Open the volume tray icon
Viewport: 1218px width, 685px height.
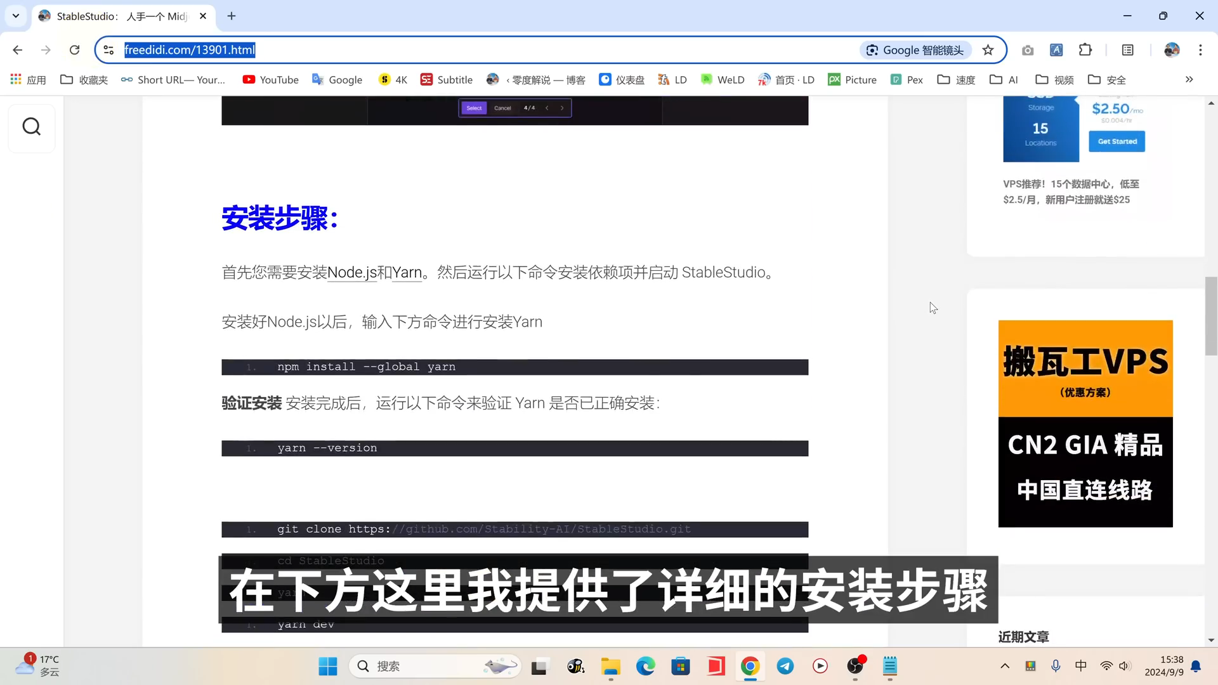(1125, 666)
